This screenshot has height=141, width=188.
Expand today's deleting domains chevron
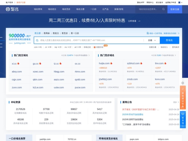89,55
